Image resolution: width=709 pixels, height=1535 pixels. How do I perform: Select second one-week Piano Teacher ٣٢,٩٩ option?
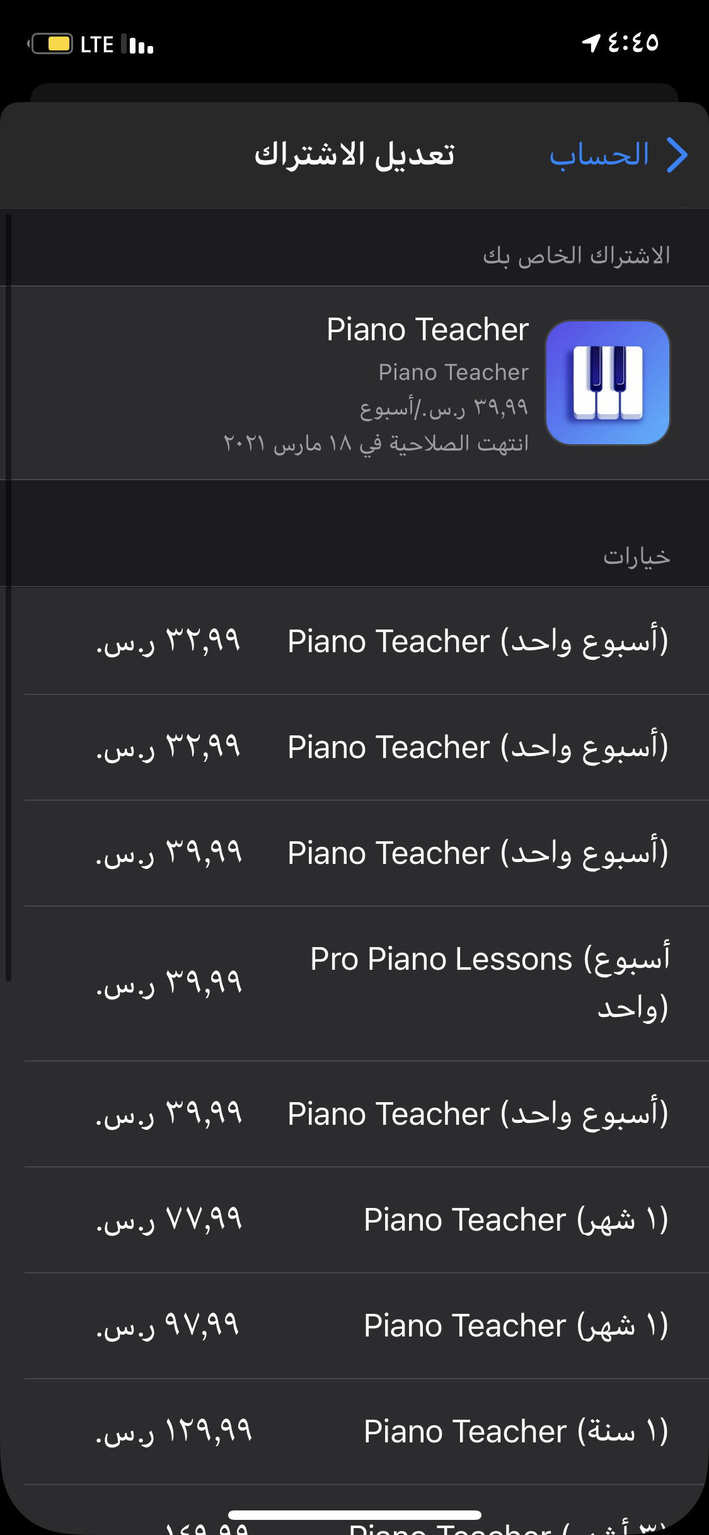(x=367, y=747)
